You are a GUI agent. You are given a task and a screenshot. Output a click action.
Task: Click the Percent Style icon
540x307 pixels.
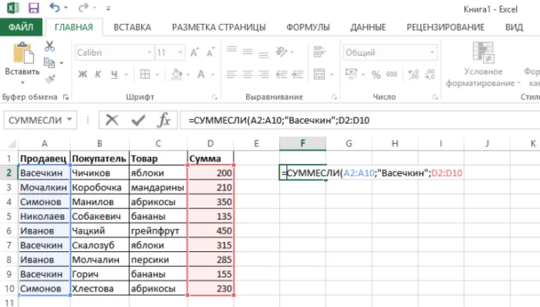pos(376,75)
